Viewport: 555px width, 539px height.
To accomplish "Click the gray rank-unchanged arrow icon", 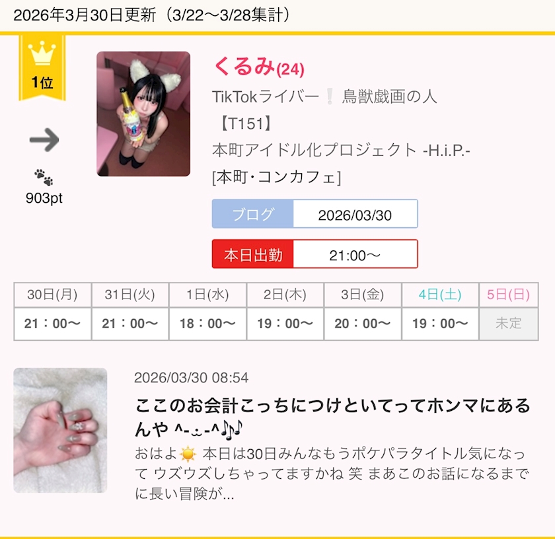I will click(x=44, y=140).
